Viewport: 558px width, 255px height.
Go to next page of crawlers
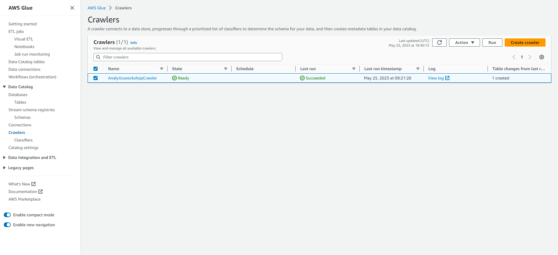(530, 57)
